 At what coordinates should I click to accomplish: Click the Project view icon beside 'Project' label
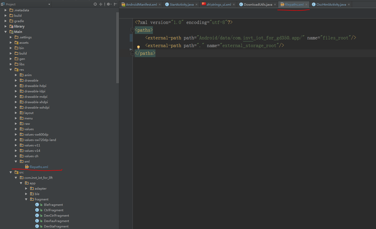[3, 4]
